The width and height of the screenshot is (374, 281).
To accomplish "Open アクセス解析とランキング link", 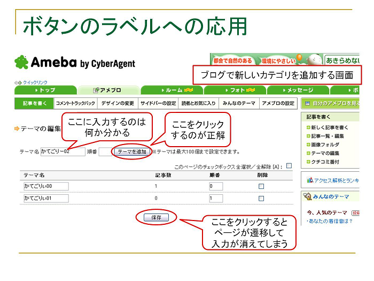I will click(337, 181).
